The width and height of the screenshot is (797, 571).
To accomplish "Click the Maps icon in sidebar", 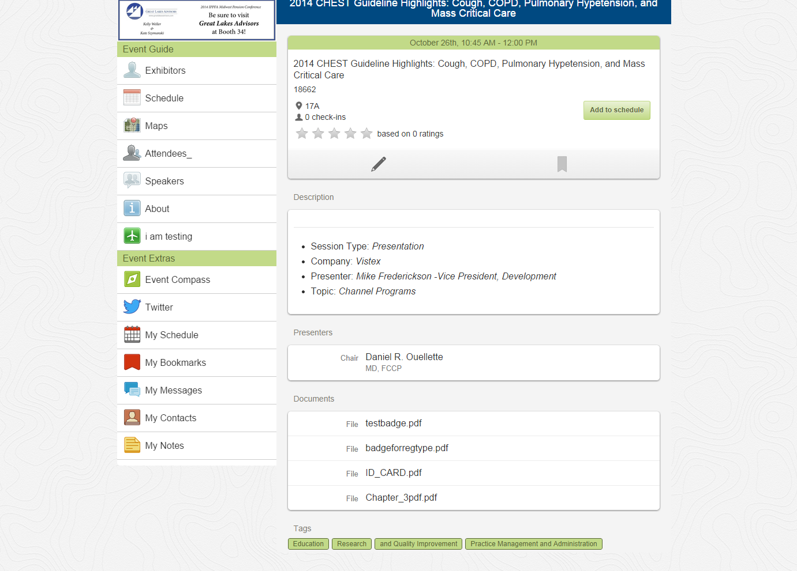I will (132, 126).
